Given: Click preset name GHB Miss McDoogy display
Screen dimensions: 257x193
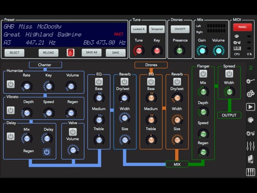Looking at the screenshot, I should [x=33, y=27].
